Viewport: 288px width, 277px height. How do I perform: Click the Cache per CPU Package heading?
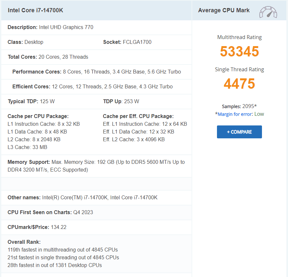[x=38, y=116]
